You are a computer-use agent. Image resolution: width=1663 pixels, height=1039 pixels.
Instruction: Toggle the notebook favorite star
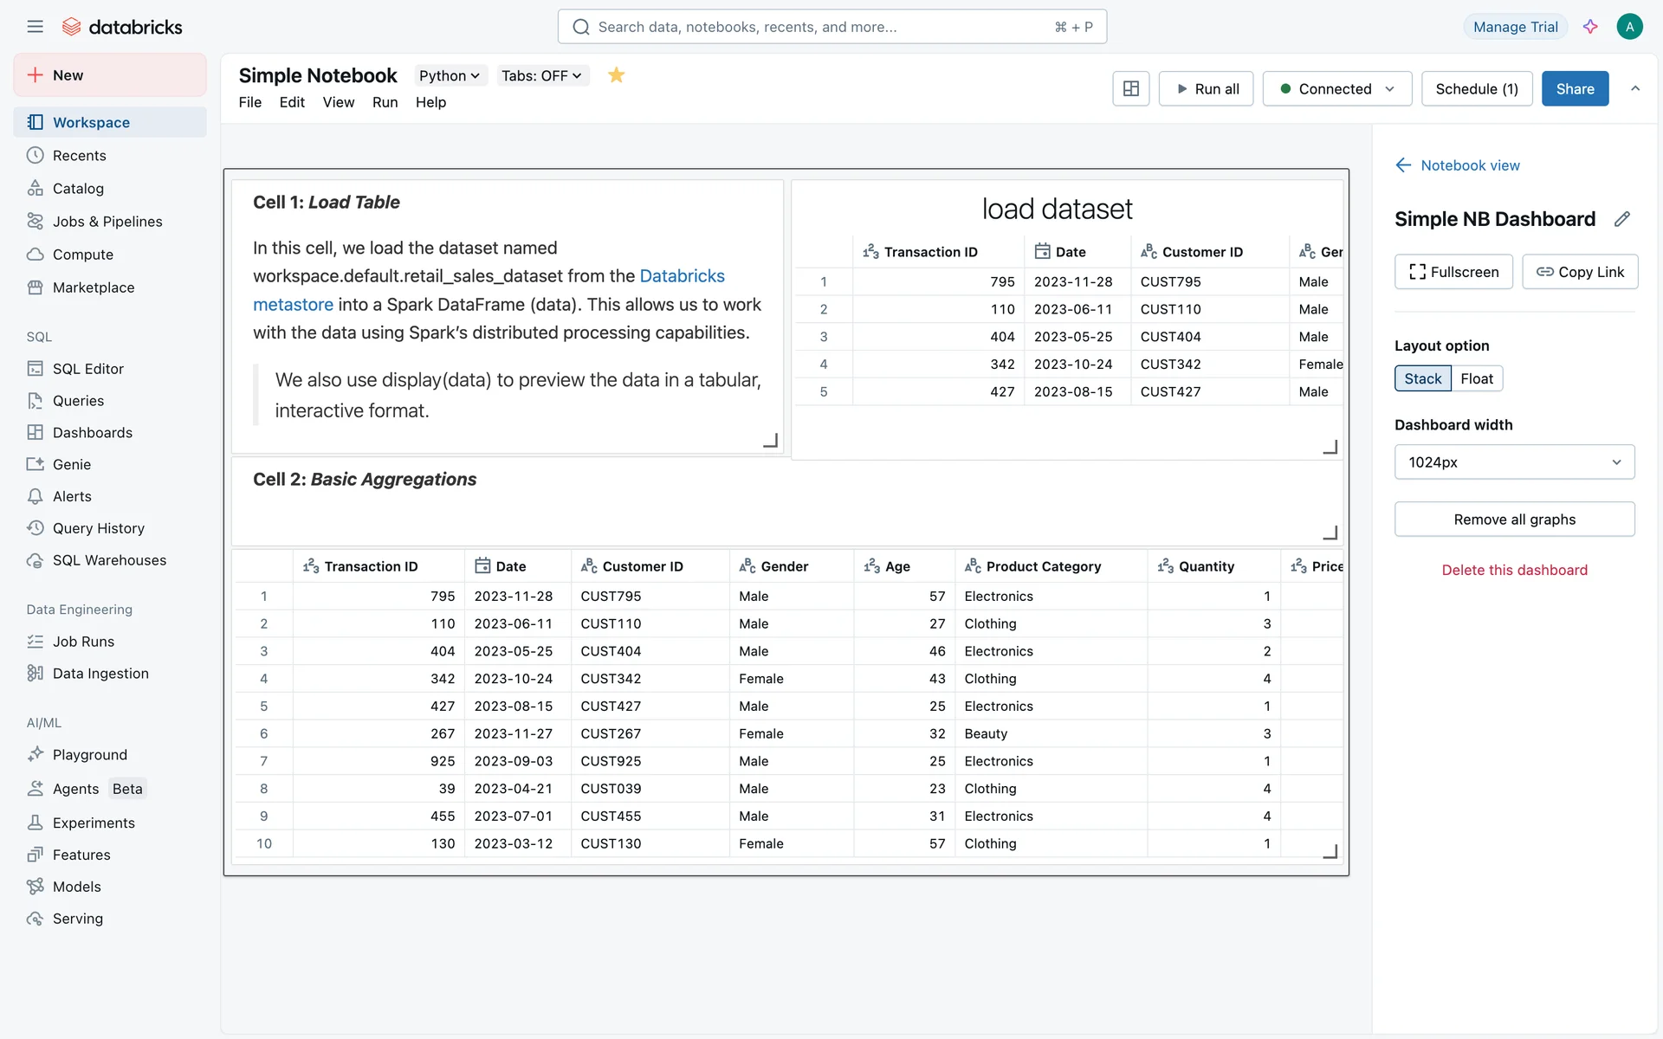616,75
